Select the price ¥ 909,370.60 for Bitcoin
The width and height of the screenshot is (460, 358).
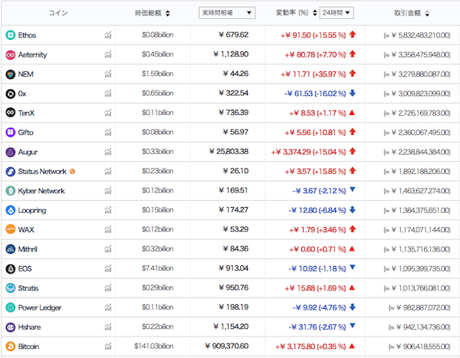coord(227,346)
